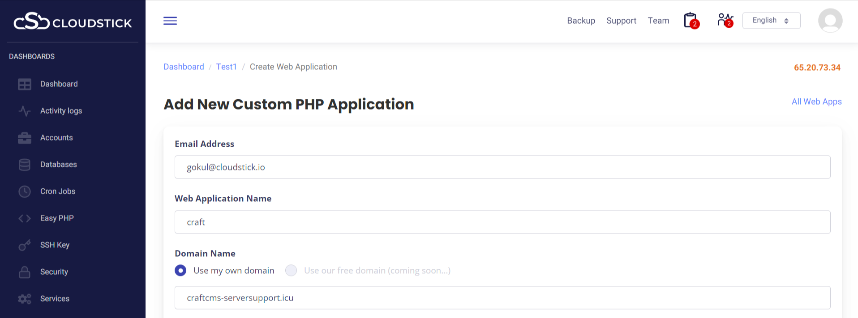
Task: Open SSH Key page in sidebar
Action: pyautogui.click(x=55, y=245)
